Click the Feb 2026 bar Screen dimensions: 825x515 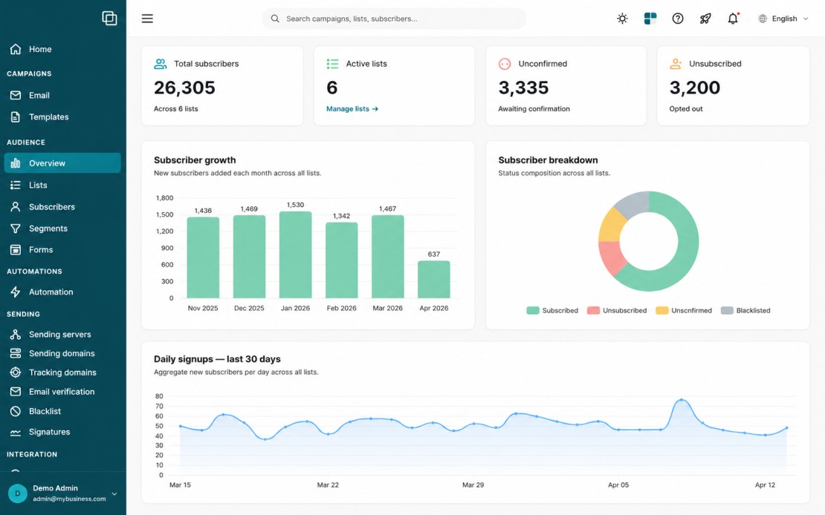341,260
